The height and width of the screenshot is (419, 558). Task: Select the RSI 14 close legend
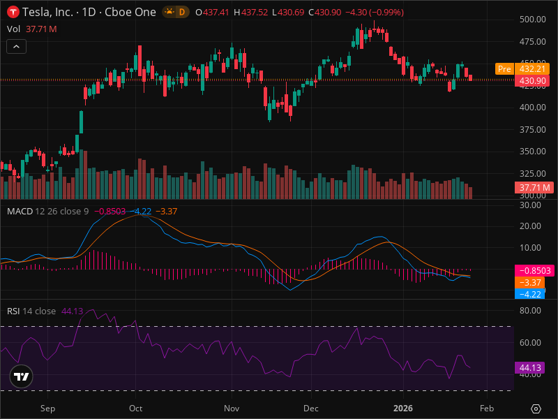pos(31,311)
